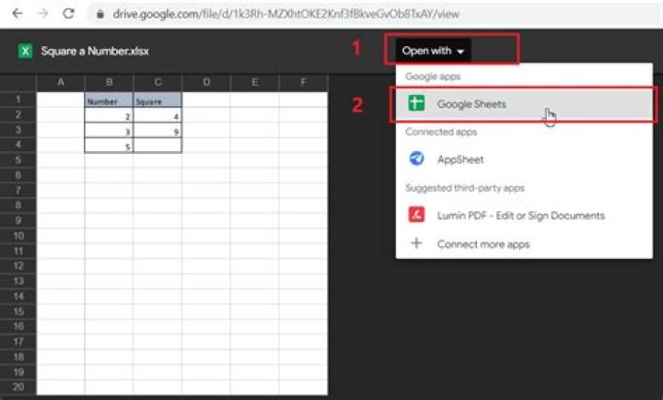The image size is (663, 400).
Task: Click the Number header cell
Action: pos(109,100)
